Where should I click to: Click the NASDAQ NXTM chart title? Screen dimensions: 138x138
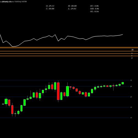pos(14,2)
